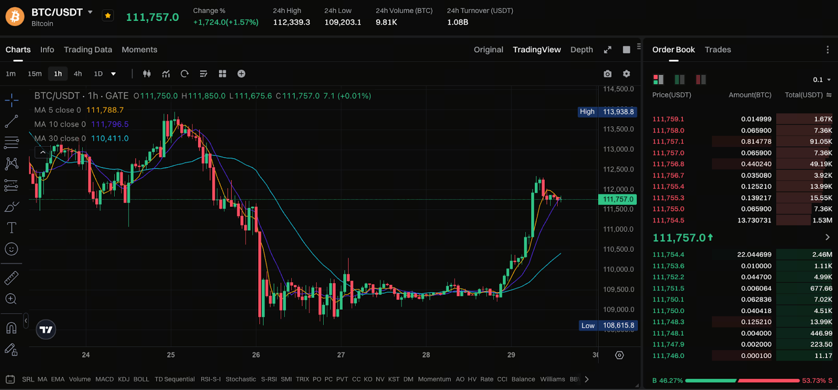Add the BOLL indicator
This screenshot has width=838, height=390.
pyautogui.click(x=141, y=379)
